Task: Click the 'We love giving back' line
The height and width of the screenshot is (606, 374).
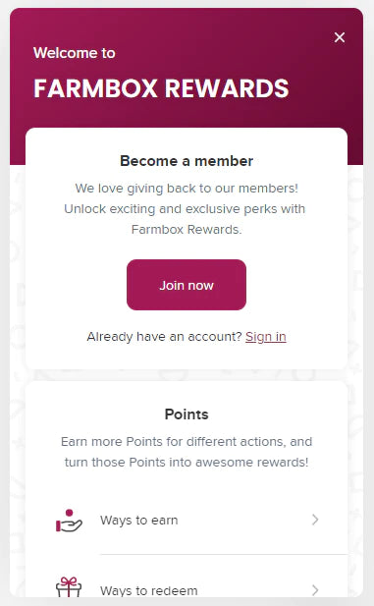Action: pyautogui.click(x=187, y=189)
